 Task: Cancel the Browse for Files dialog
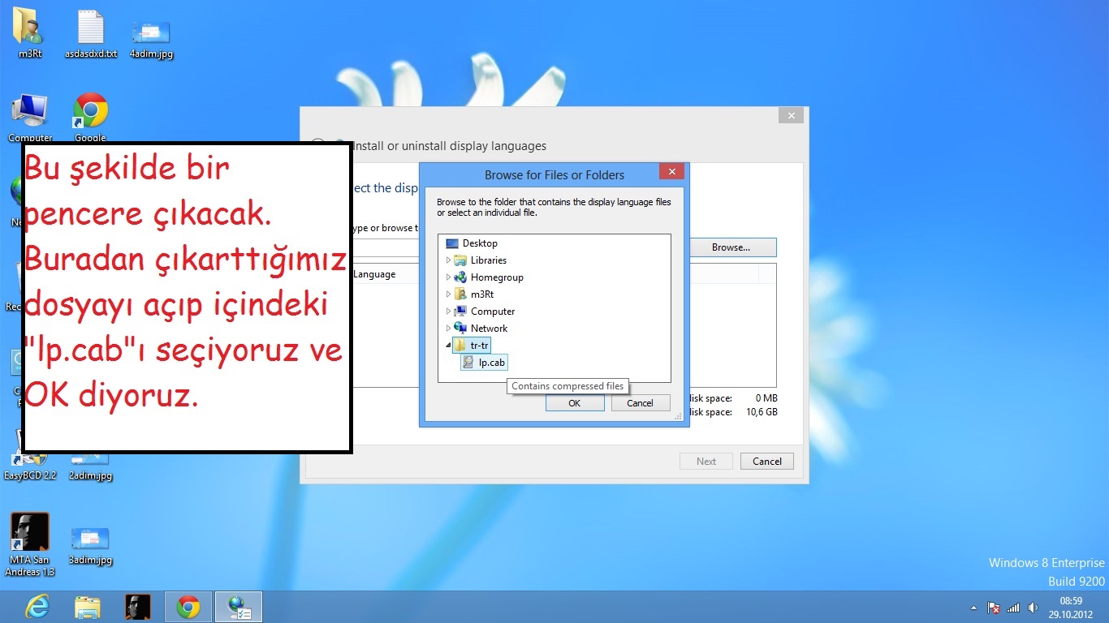pyautogui.click(x=640, y=403)
